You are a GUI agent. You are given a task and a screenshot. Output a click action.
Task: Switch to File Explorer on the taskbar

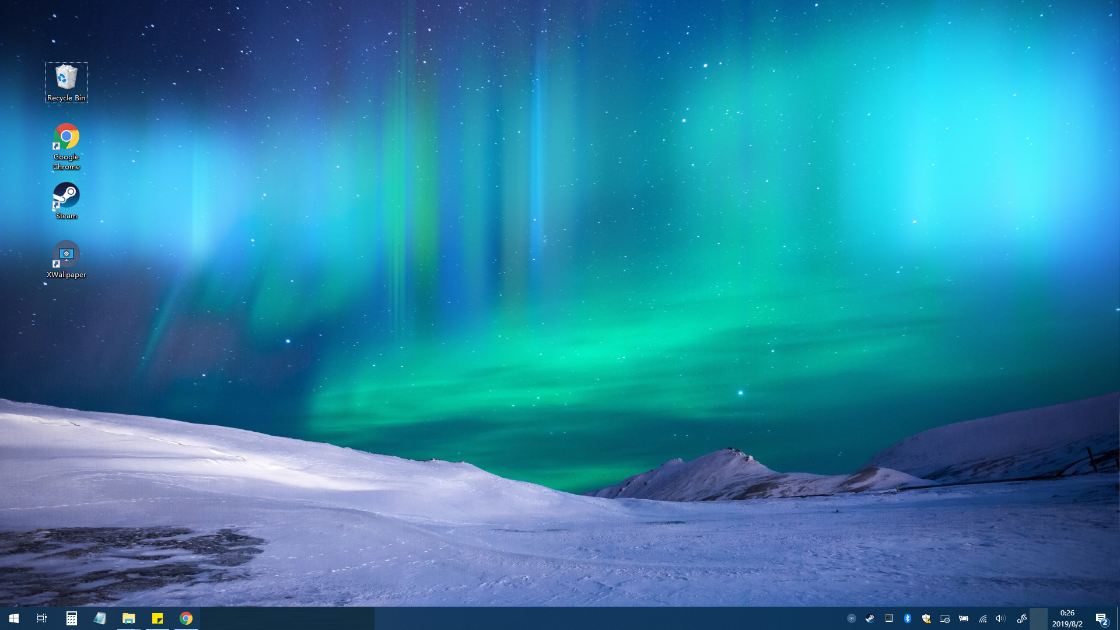click(x=128, y=618)
